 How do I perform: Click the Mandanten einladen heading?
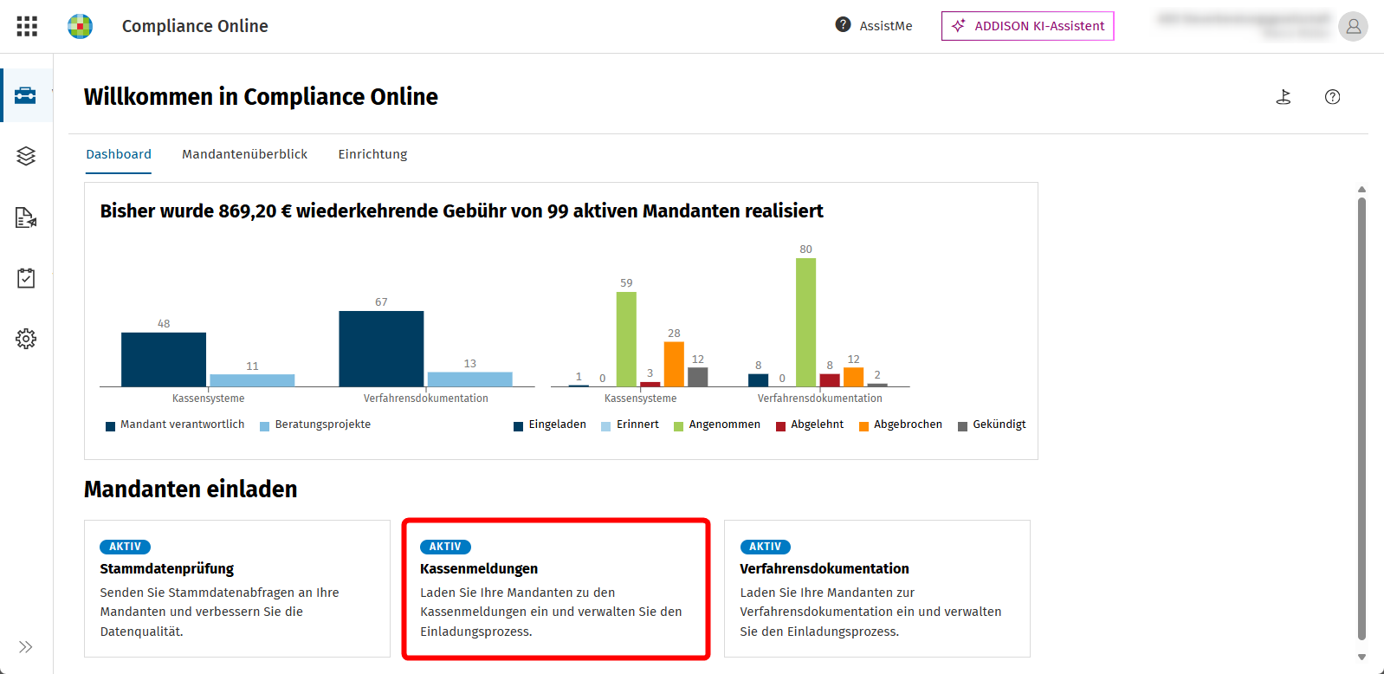[191, 489]
